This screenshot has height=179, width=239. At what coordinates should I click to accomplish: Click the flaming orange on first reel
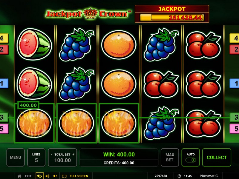34,123
